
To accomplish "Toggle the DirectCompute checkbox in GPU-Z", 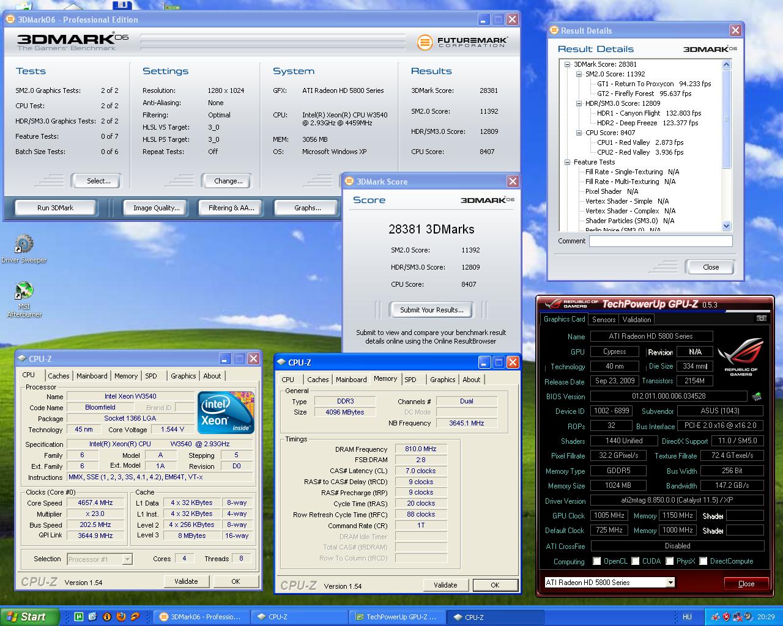I will pos(703,561).
